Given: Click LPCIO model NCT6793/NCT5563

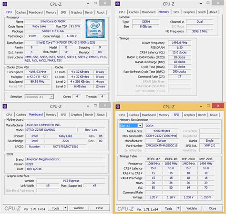Looking at the screenshot, I should coord(66,146).
